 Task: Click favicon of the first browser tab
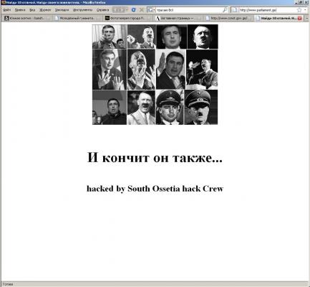tap(6, 18)
